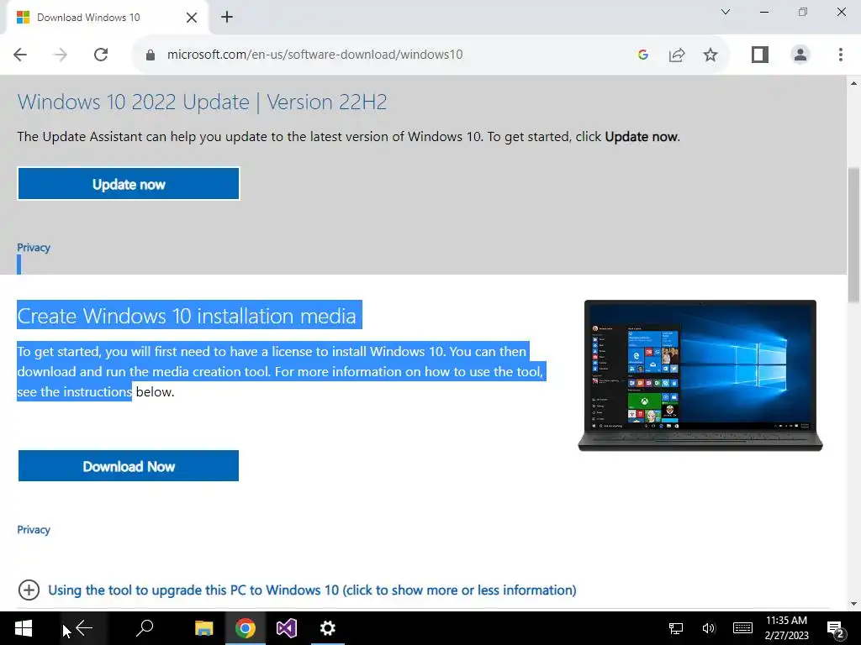Open network status in the system tray

tap(675, 628)
